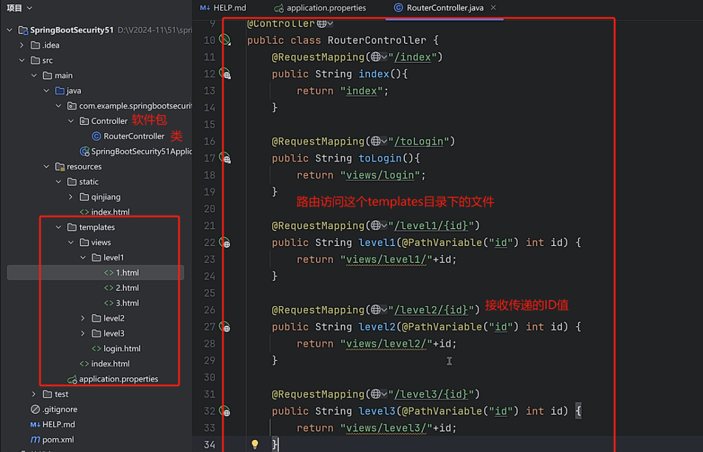Collapse the views folder
Screen dimensions: 703x452
click(71, 243)
